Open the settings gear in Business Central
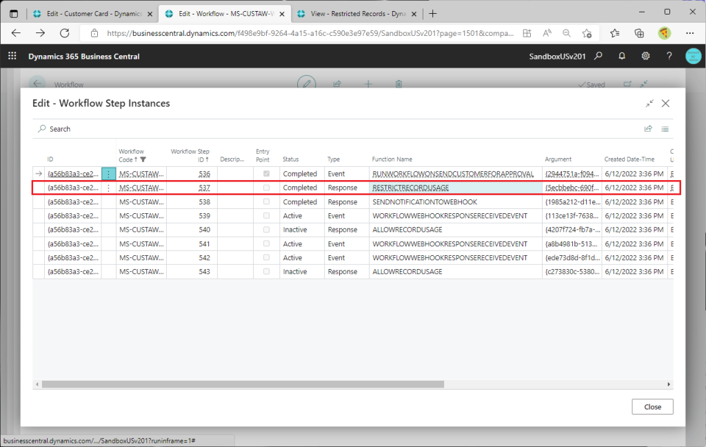 pos(645,56)
